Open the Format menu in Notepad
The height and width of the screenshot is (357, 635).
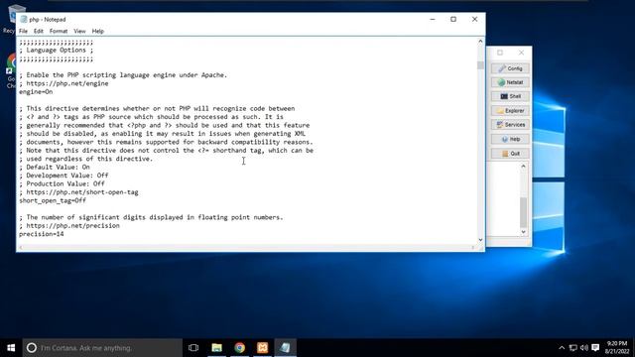click(x=59, y=31)
